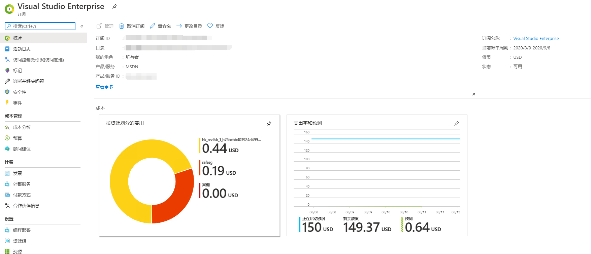Click 取消订阅 toolbar button
The height and width of the screenshot is (254, 591).
(132, 26)
